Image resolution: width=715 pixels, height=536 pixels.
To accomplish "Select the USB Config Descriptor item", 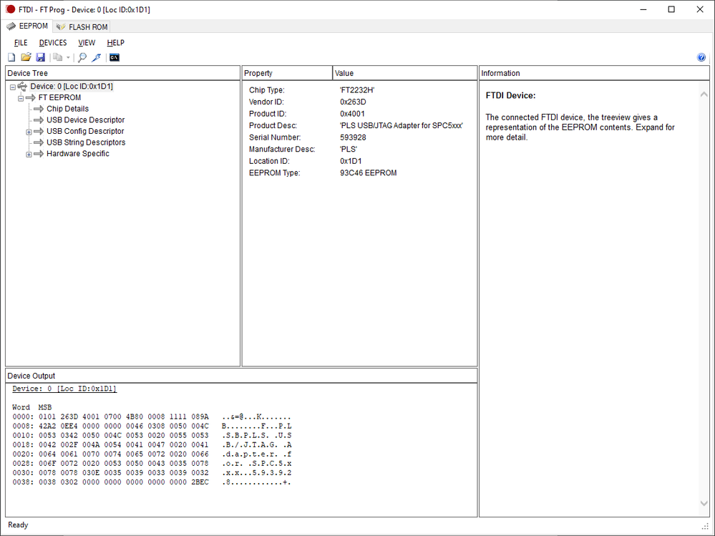I will [x=85, y=131].
